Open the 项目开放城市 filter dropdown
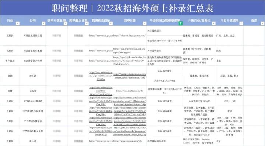 241,23
